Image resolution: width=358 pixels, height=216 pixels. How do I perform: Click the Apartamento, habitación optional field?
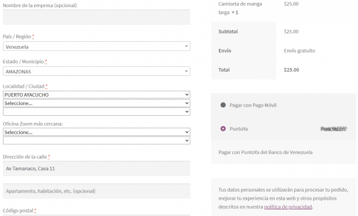point(96,191)
